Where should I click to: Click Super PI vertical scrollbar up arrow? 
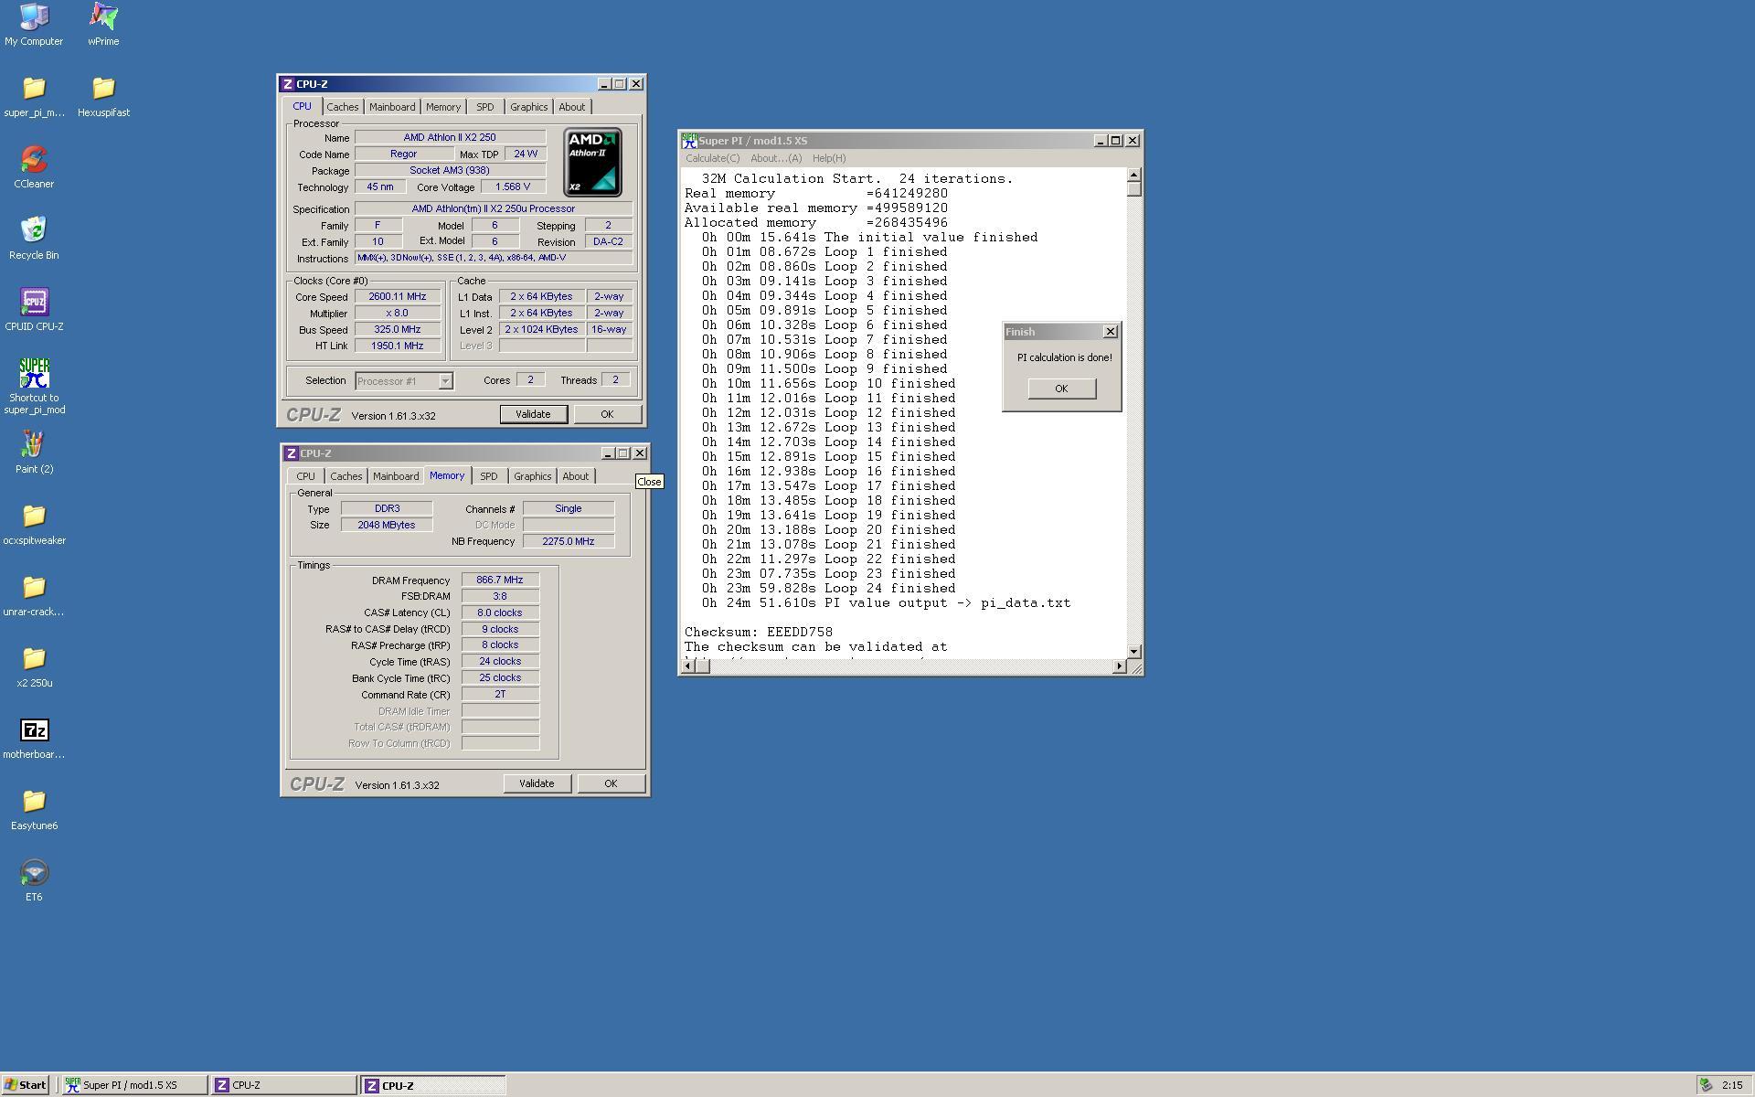(1134, 175)
